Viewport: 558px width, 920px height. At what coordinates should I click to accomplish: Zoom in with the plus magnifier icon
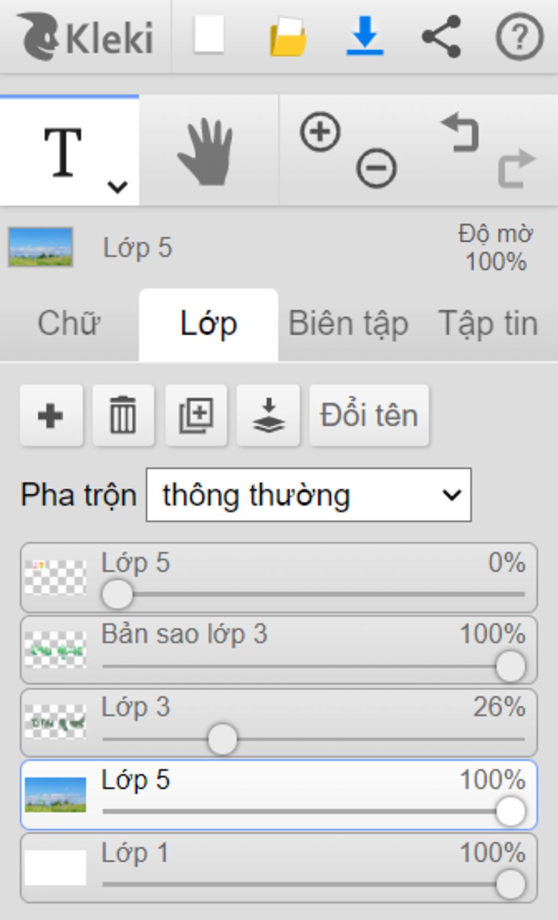(x=320, y=132)
